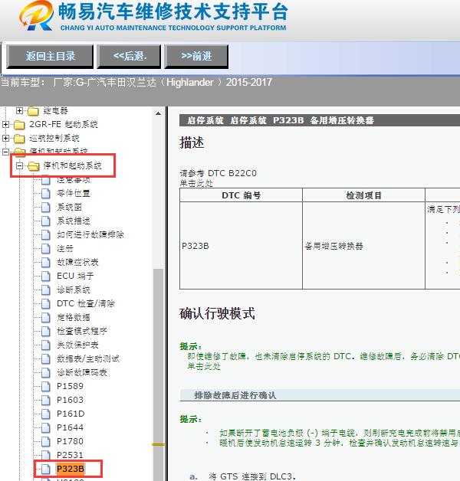This screenshot has height=481, width=460.
Task: Expand the 巡航控制系统 tree node
Action: click(5, 138)
